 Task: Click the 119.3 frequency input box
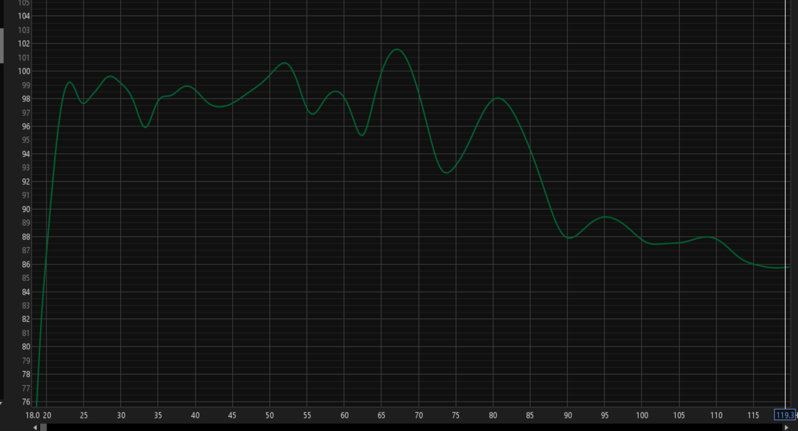coord(784,415)
